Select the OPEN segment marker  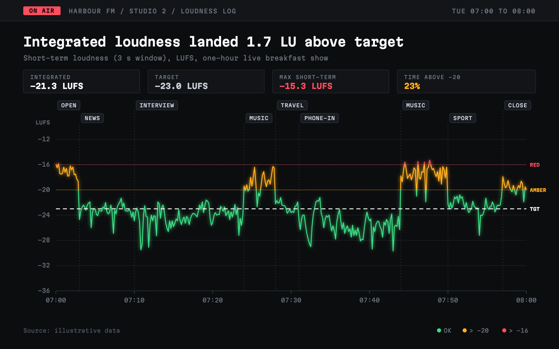pyautogui.click(x=69, y=105)
